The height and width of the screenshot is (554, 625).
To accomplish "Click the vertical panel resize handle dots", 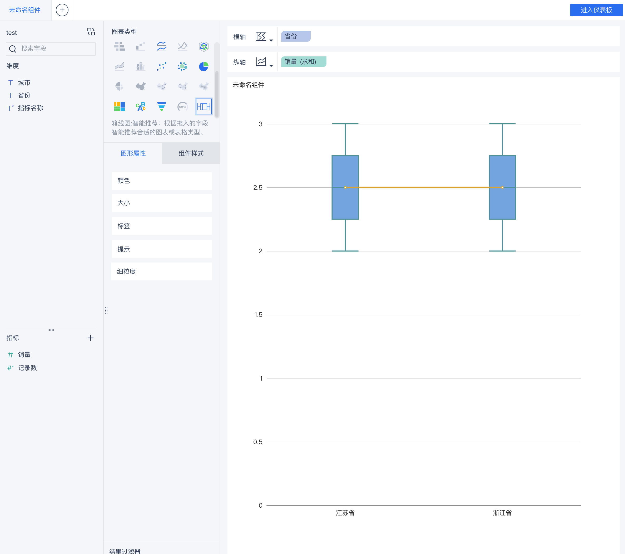I will coord(106,310).
